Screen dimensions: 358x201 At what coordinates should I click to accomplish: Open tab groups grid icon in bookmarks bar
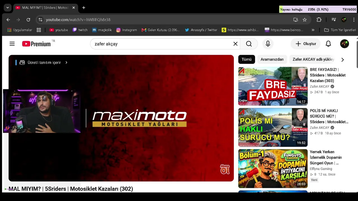(39, 30)
